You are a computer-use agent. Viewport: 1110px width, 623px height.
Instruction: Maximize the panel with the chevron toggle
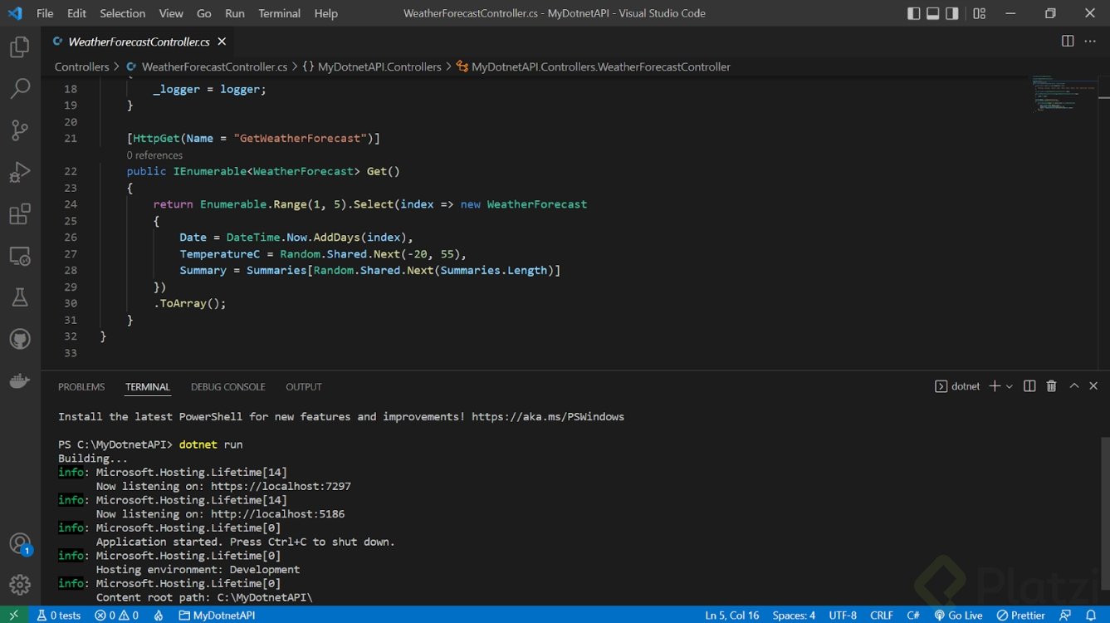pyautogui.click(x=1073, y=385)
